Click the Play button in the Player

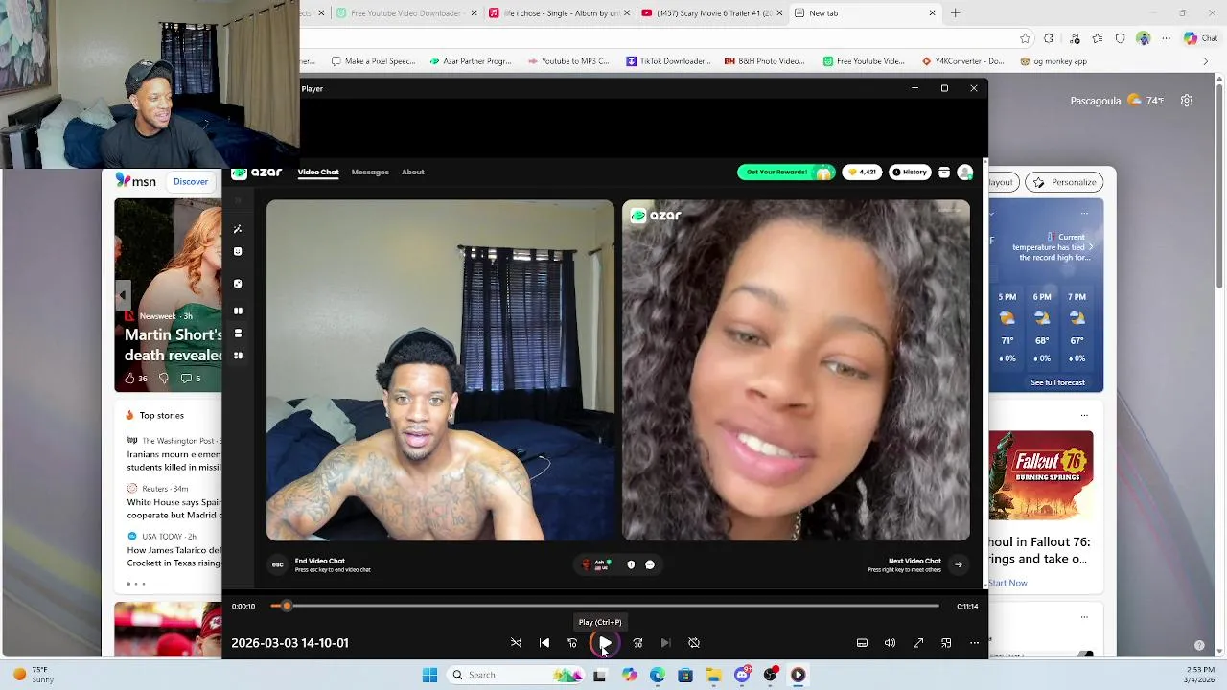605,643
